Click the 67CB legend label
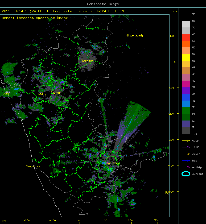The image size is (206, 224). (x=195, y=141)
